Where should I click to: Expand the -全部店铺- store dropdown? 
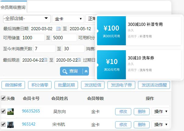point(27,19)
